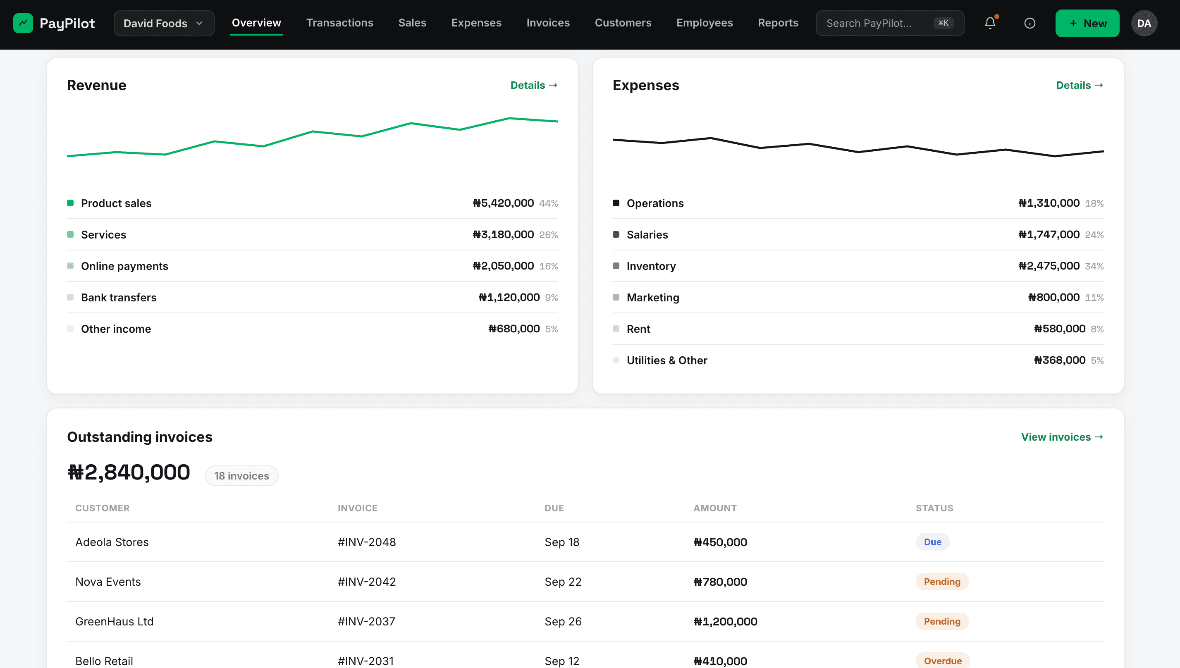Open the Bello Retail customer row
Screen dimensions: 1180x668
[585, 655]
